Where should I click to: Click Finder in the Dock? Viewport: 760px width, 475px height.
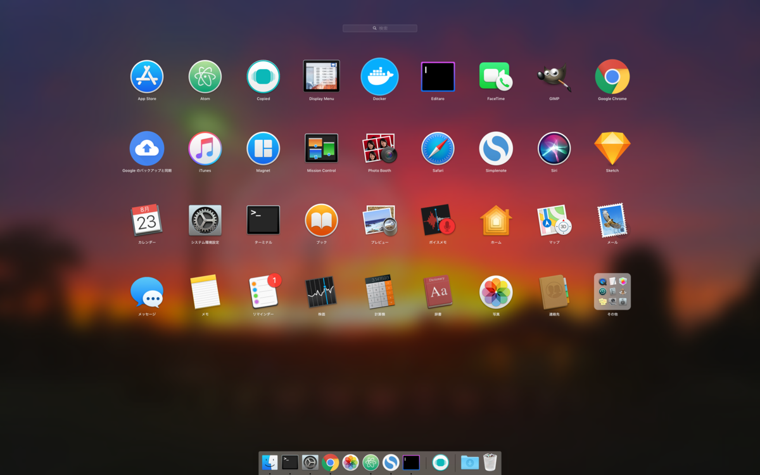tap(270, 462)
